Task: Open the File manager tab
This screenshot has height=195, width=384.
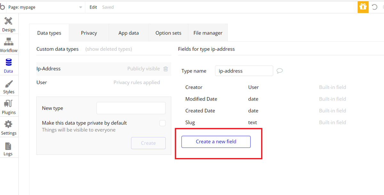Action: (x=208, y=33)
